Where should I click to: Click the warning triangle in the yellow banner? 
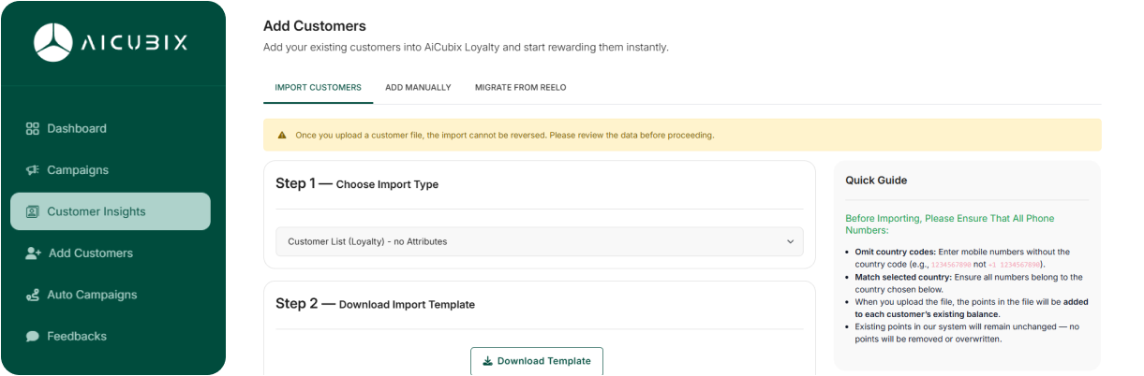[x=282, y=135]
